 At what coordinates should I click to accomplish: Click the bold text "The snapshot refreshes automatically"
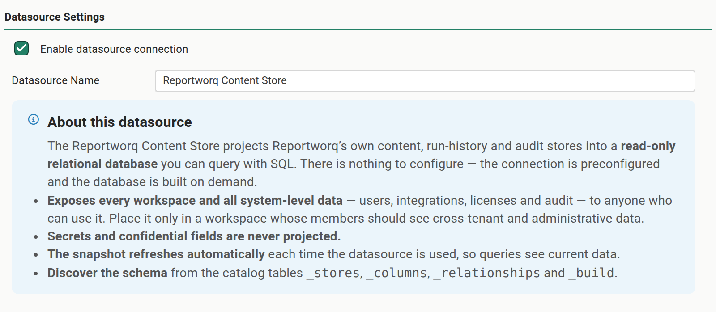click(x=156, y=254)
